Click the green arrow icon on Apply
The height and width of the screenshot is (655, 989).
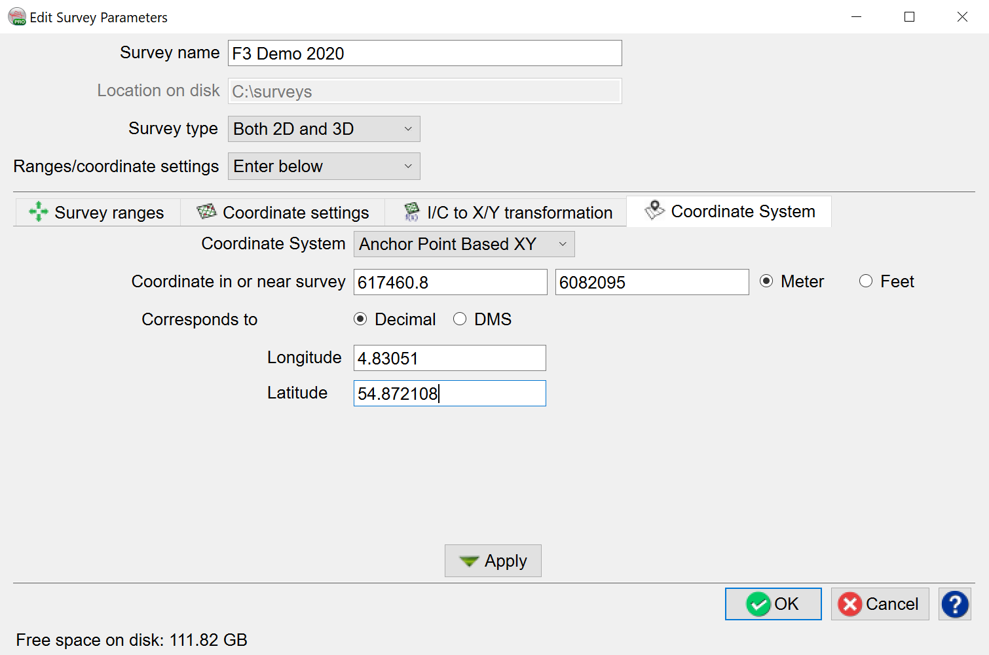click(x=469, y=561)
